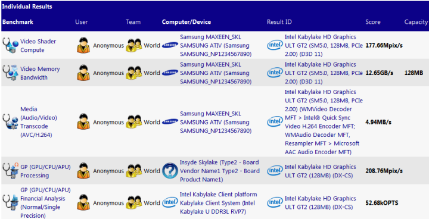Image resolution: width=429 pixels, height=219 pixels.
Task: Click the GP Processing benchmark icon
Action: coord(10,171)
